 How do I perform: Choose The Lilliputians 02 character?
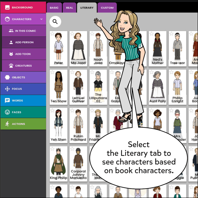coord(98,87)
